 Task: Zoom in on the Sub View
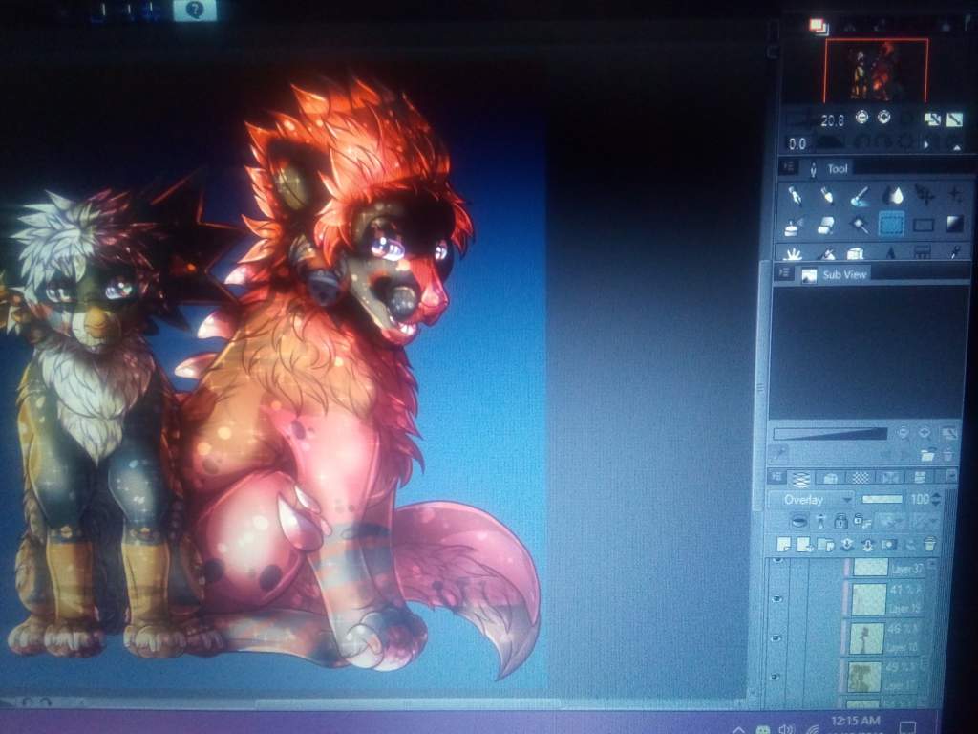(925, 432)
